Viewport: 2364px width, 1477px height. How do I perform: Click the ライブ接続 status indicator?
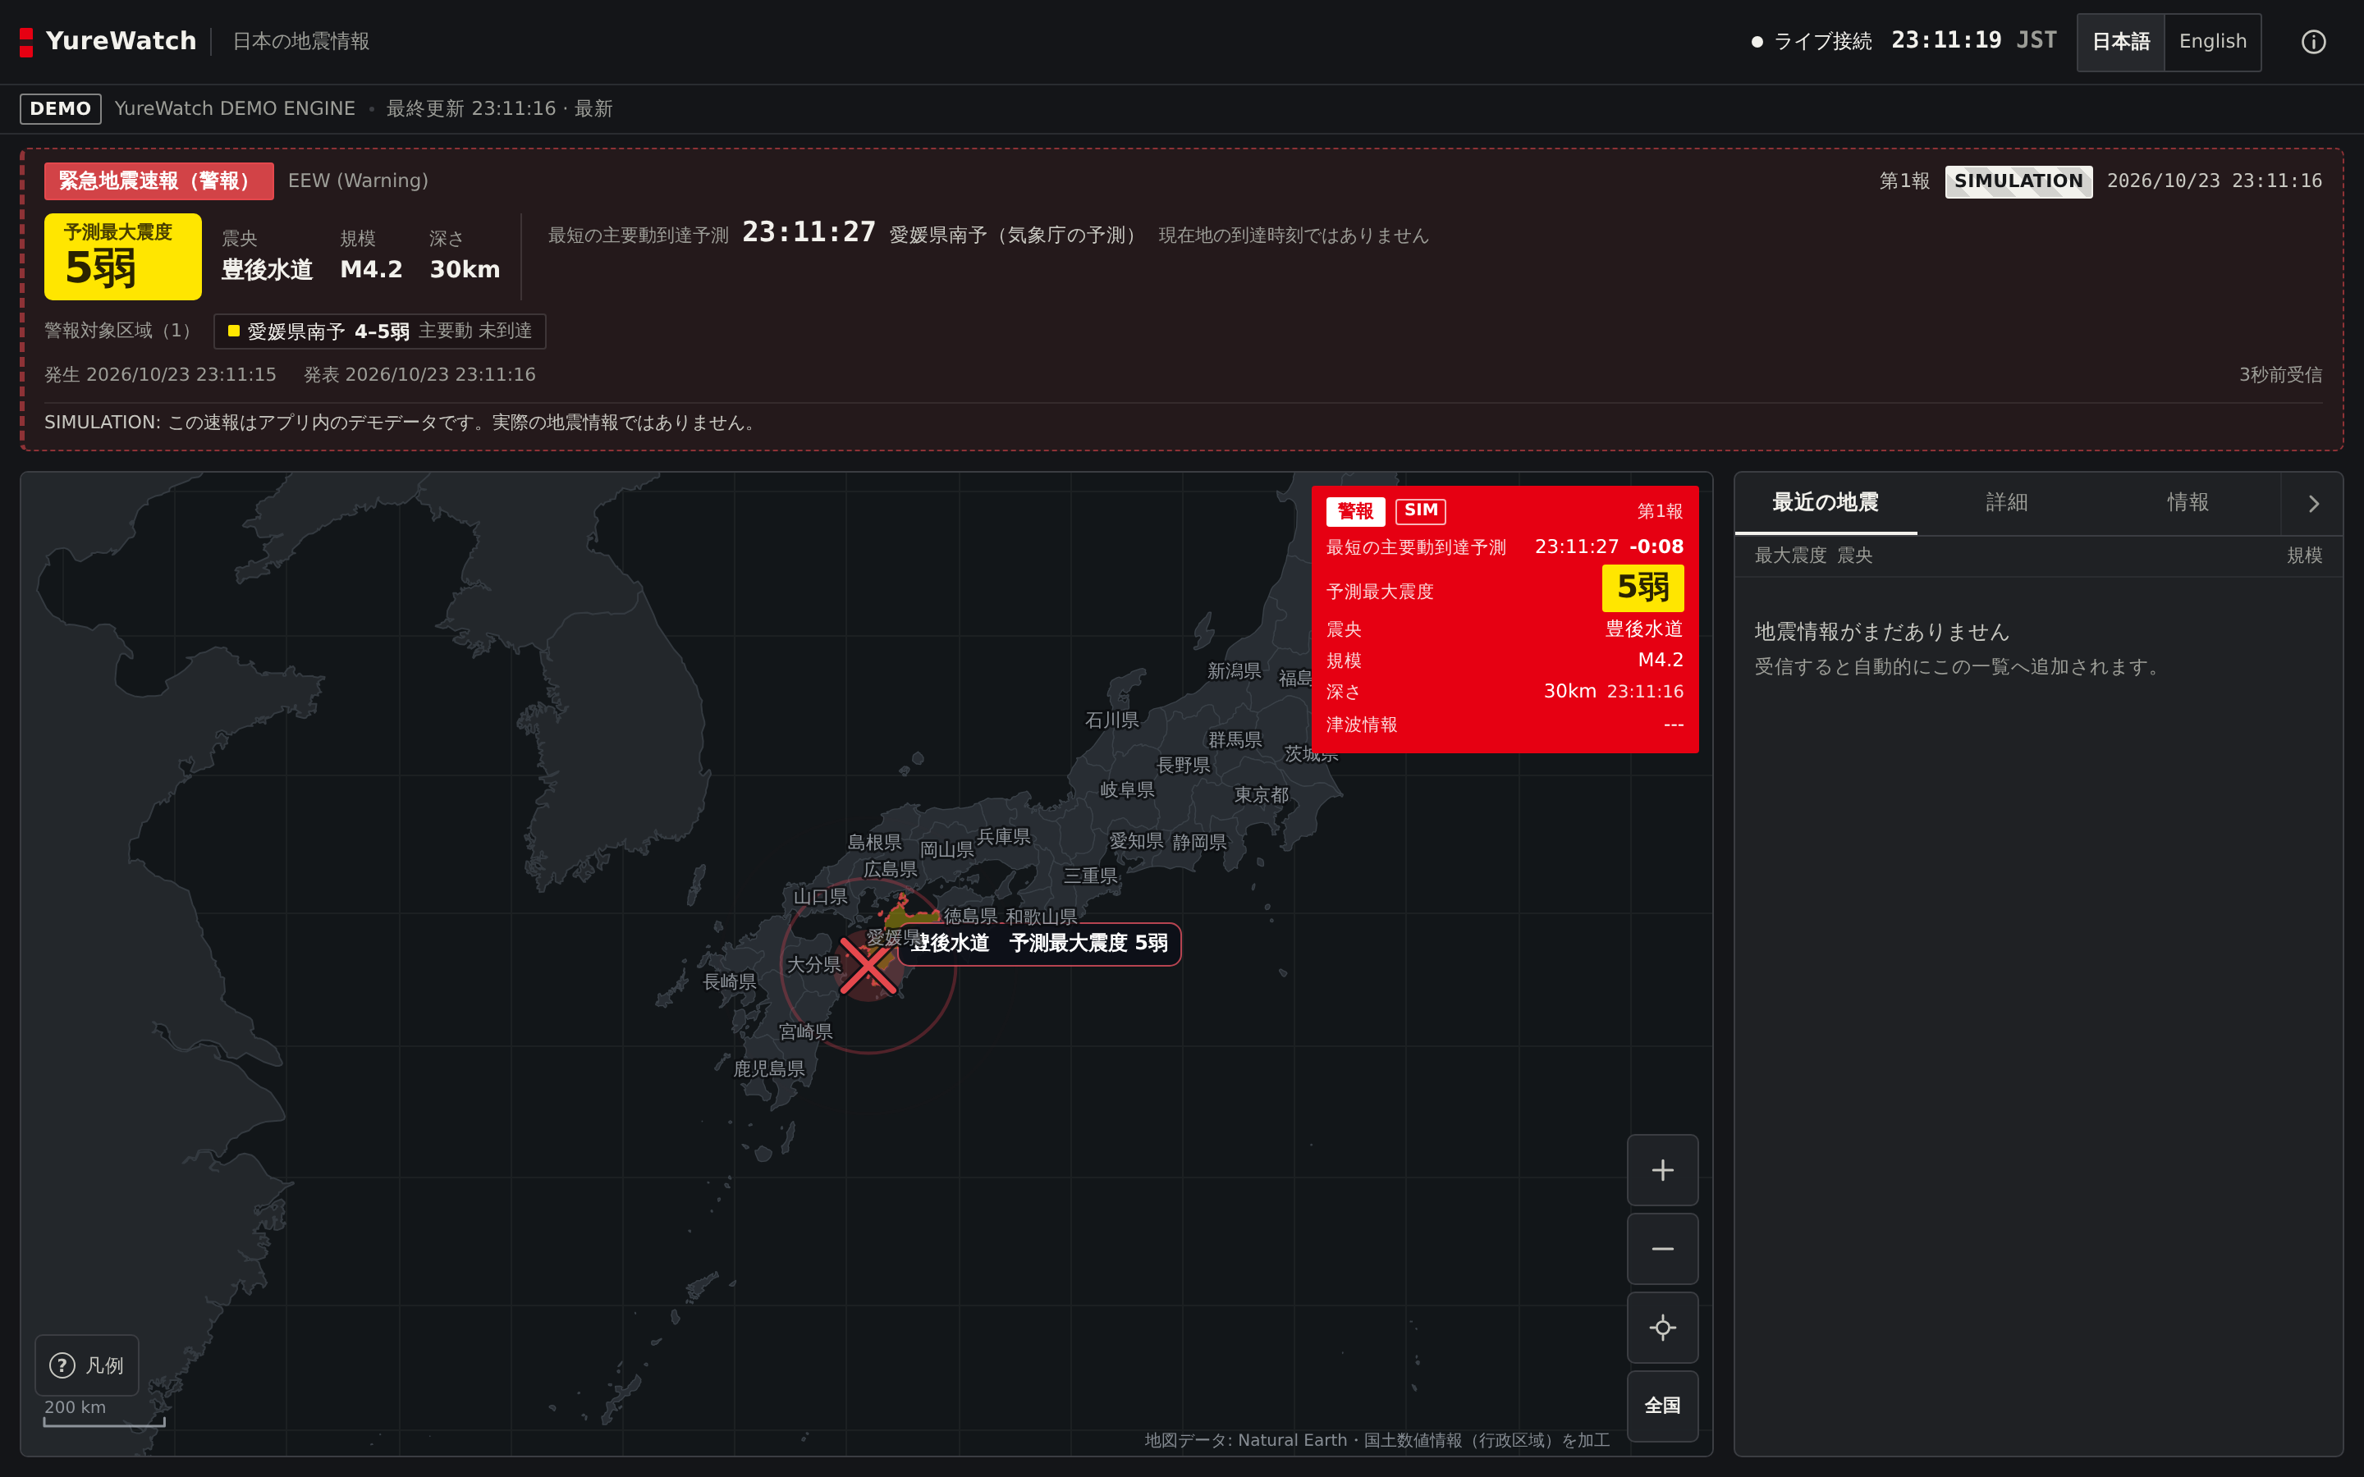pos(1811,41)
